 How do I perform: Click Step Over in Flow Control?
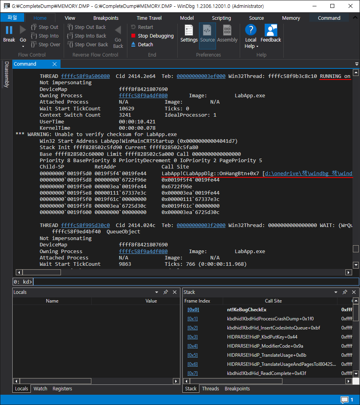(45, 44)
